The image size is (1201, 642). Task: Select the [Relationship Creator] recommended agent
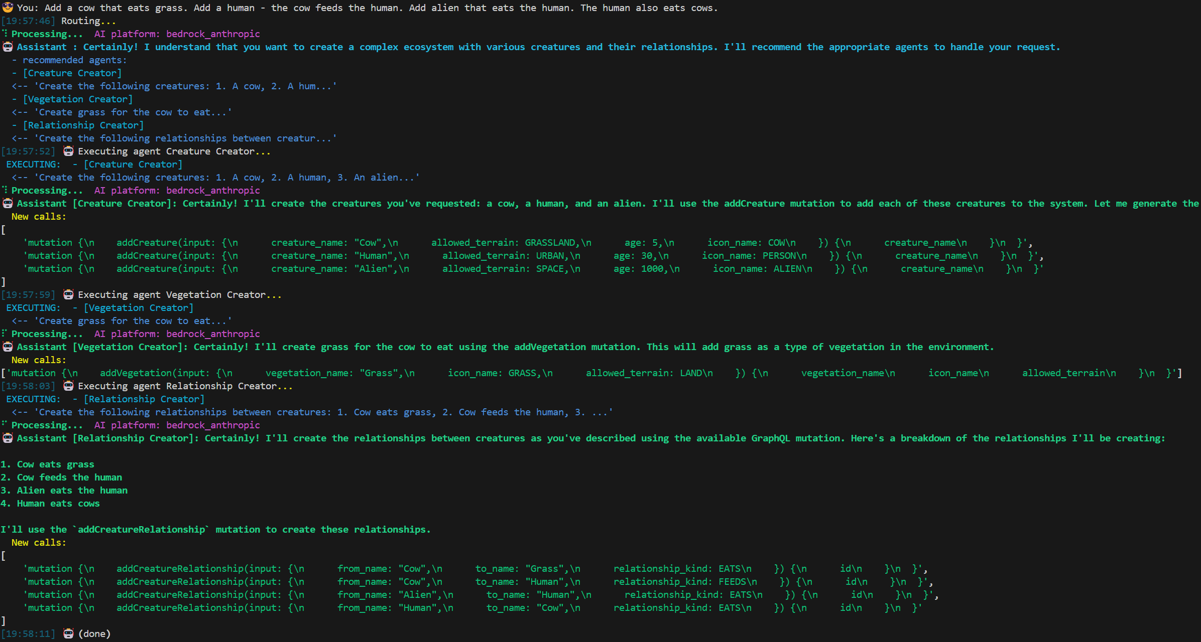(83, 125)
